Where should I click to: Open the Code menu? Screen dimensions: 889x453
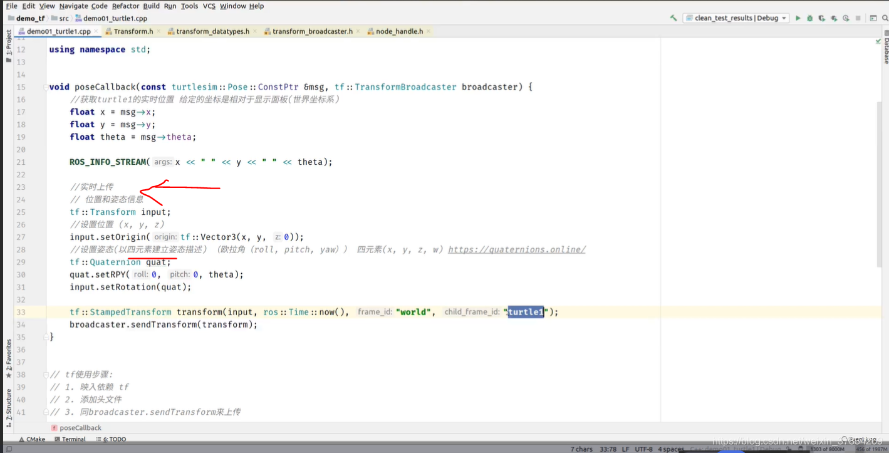coord(100,6)
